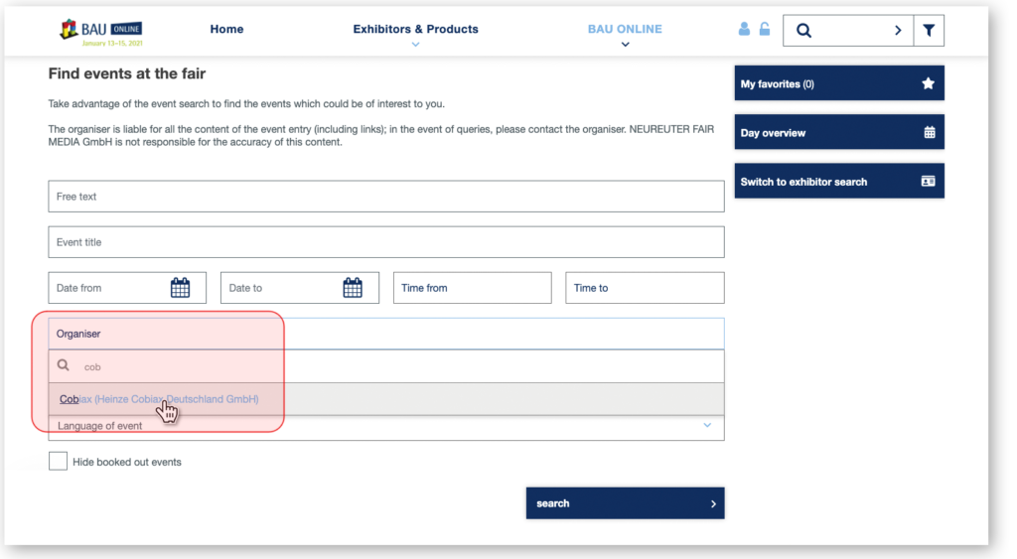The image size is (1017, 559).
Task: Open the Date to calendar icon
Action: coord(353,288)
